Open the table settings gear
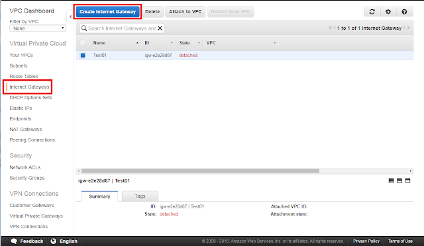424x246 pixels. coord(388,12)
